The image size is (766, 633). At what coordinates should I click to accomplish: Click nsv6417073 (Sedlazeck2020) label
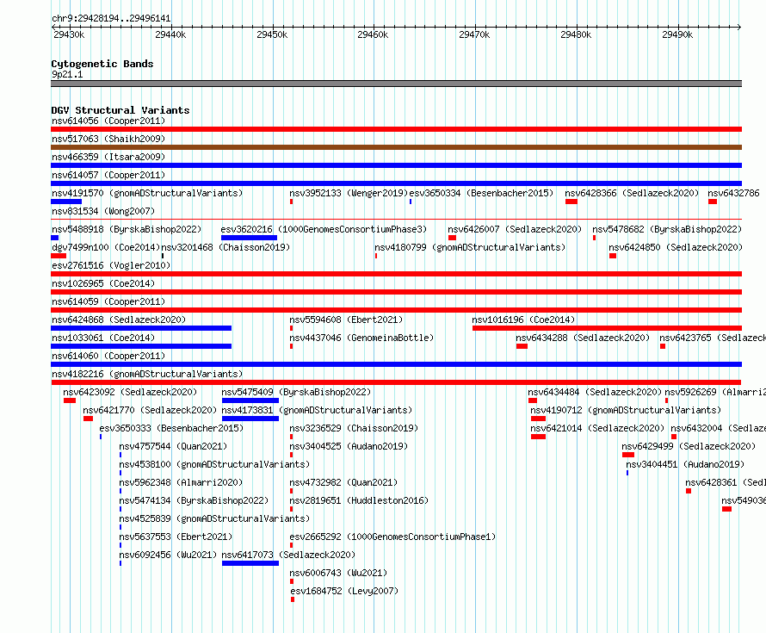click(288, 555)
